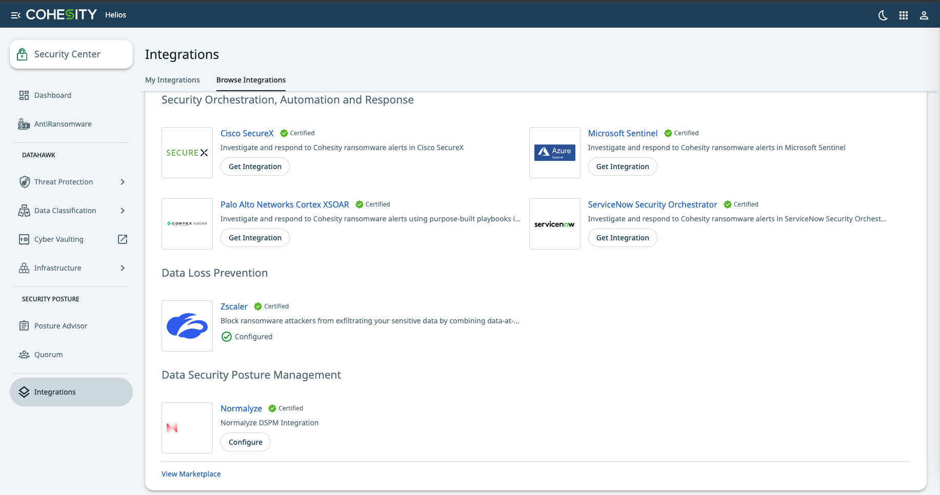Get Integration for Cisco SecureX

255,167
